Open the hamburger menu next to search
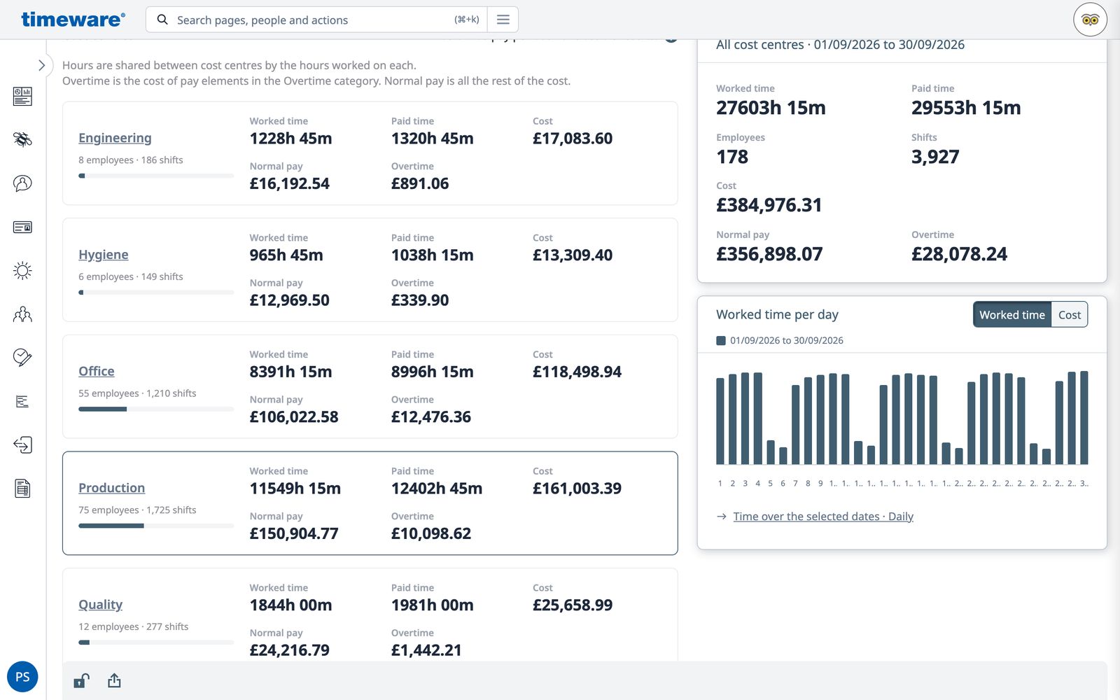The image size is (1120, 700). pos(503,20)
